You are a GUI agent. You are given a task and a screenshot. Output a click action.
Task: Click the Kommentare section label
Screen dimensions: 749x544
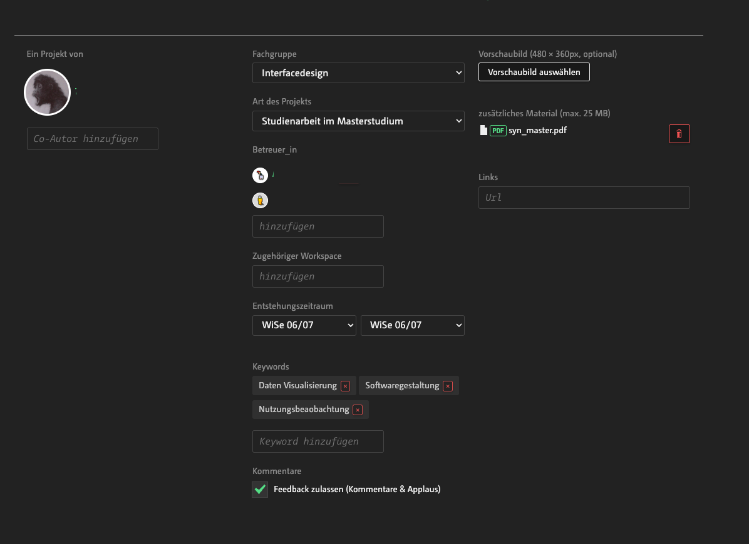tap(277, 471)
